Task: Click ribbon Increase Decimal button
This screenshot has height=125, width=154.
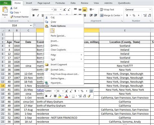Action: pos(145,15)
